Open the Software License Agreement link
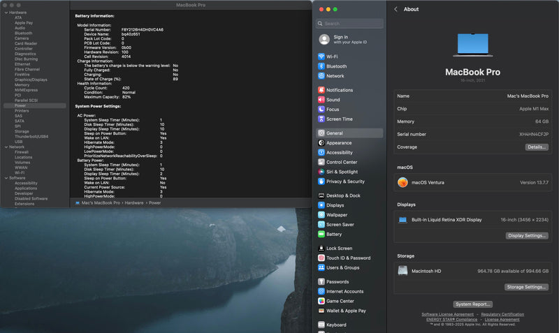 447,314
